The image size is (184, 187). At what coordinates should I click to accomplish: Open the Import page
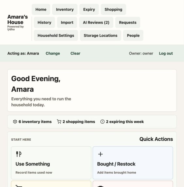point(67,23)
